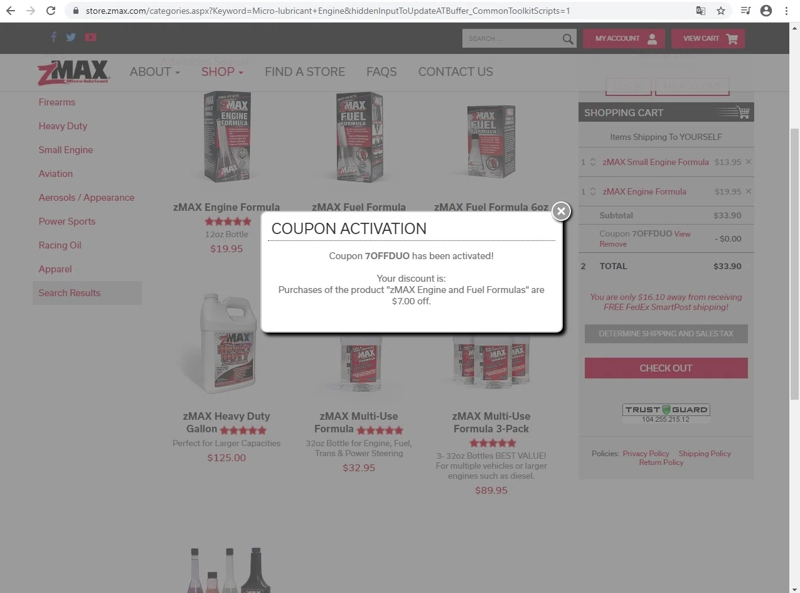
Task: Click the shopping cart icon in cart header
Action: 744,112
